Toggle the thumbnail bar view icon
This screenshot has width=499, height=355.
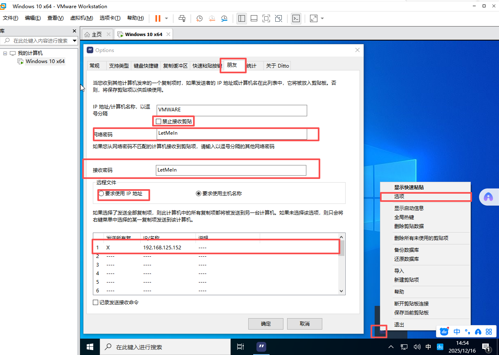click(254, 18)
